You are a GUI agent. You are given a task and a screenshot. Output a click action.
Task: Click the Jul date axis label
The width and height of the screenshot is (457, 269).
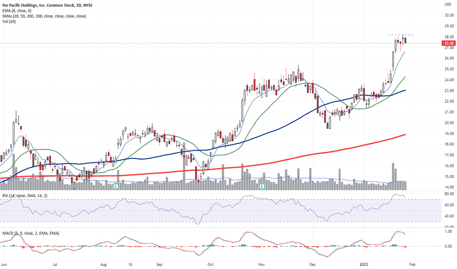pos(55,265)
